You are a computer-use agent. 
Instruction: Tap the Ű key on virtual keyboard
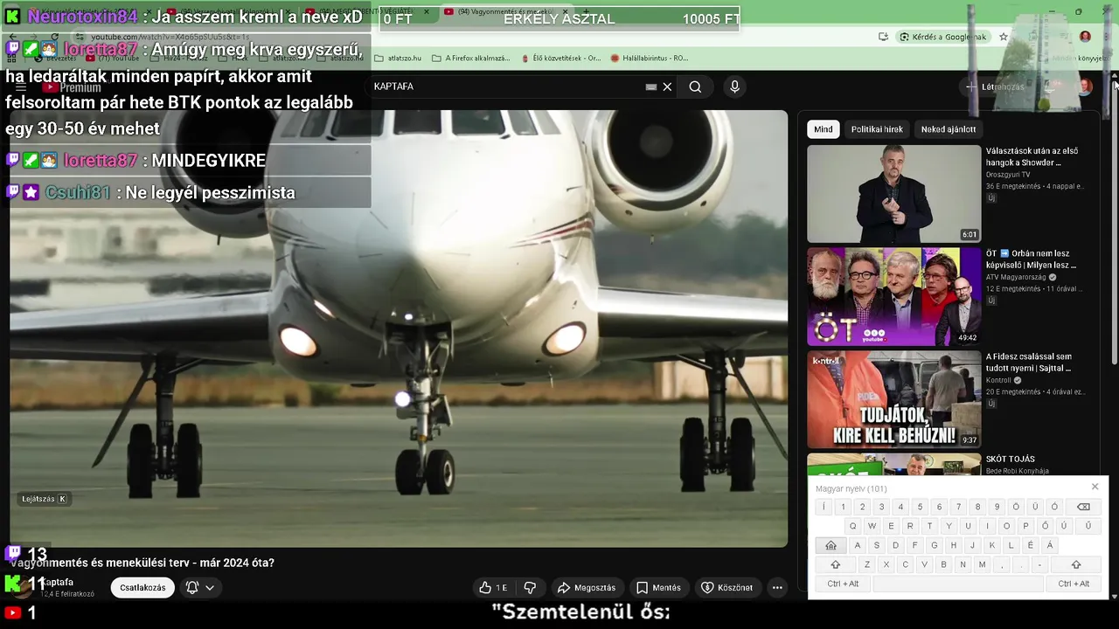1088,526
